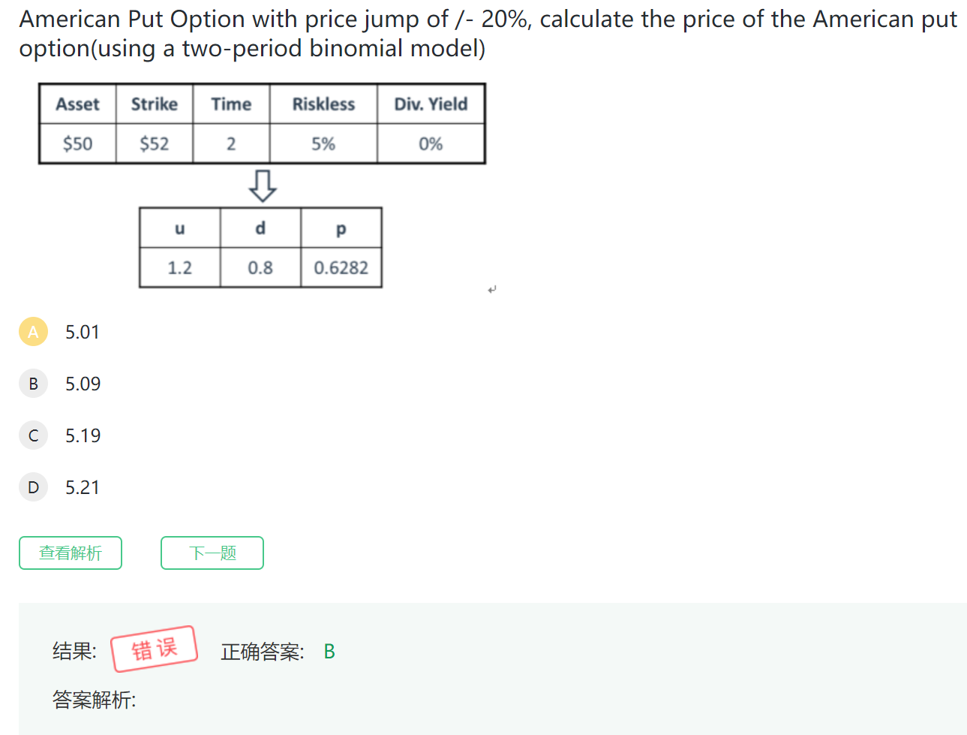Click the 查看解析 button
This screenshot has height=735, width=967.
click(x=71, y=553)
